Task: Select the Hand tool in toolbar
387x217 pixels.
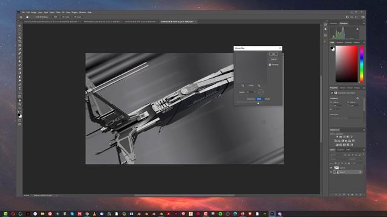Action: pyautogui.click(x=20, y=101)
